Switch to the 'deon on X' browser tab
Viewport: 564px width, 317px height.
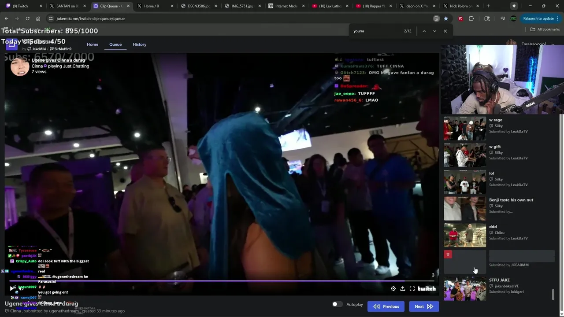point(417,6)
